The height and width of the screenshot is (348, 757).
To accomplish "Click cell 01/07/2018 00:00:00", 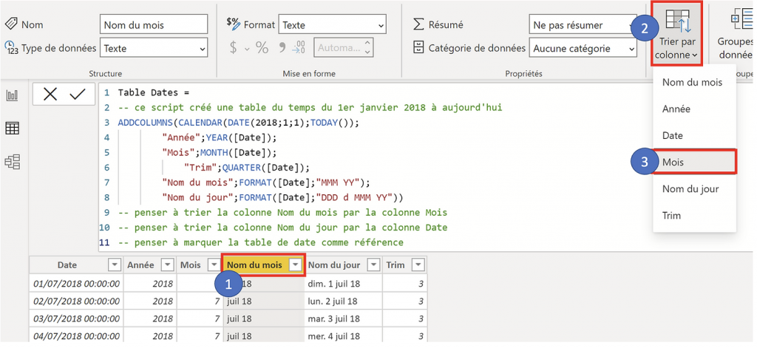I will [x=76, y=284].
